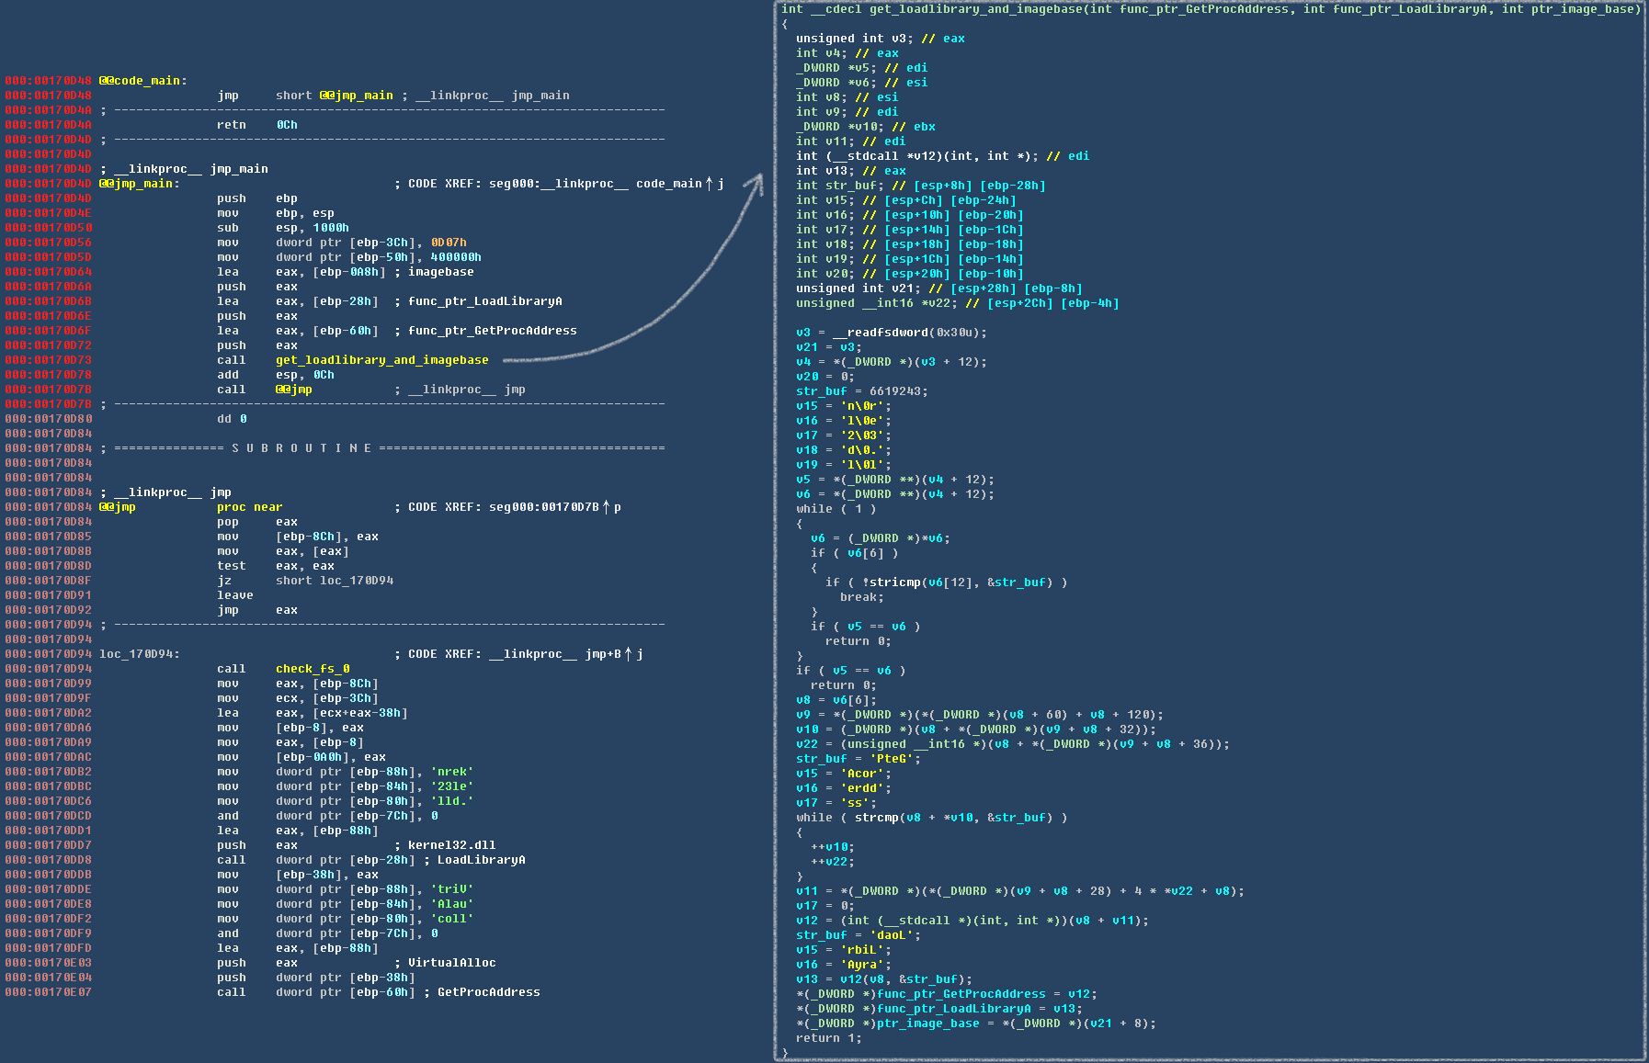Follow the check_fs_0 call target

tap(313, 669)
